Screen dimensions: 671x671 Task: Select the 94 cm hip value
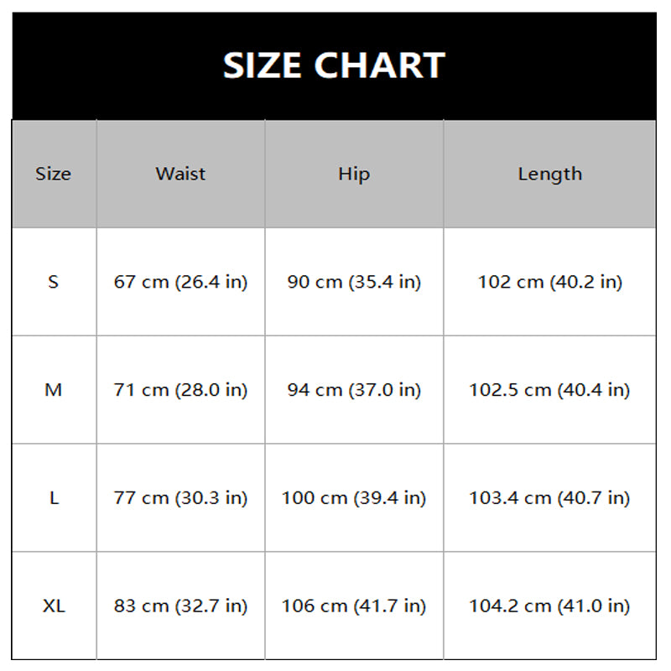click(354, 390)
